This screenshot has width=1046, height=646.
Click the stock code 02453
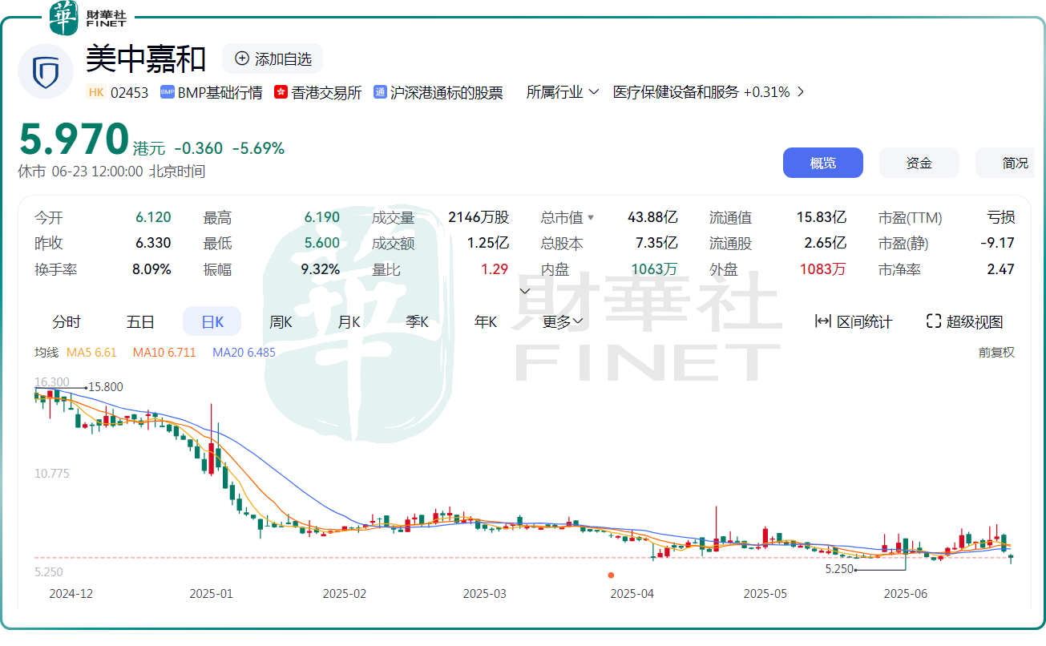point(130,92)
